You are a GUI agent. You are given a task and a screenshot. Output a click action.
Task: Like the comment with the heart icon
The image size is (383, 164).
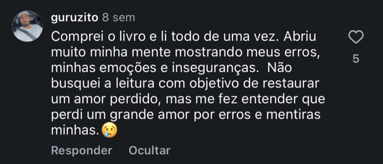[x=356, y=38]
